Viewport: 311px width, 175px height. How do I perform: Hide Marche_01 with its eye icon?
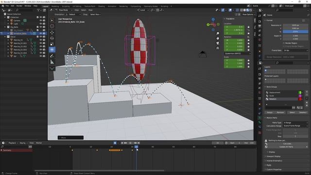coord(41,40)
